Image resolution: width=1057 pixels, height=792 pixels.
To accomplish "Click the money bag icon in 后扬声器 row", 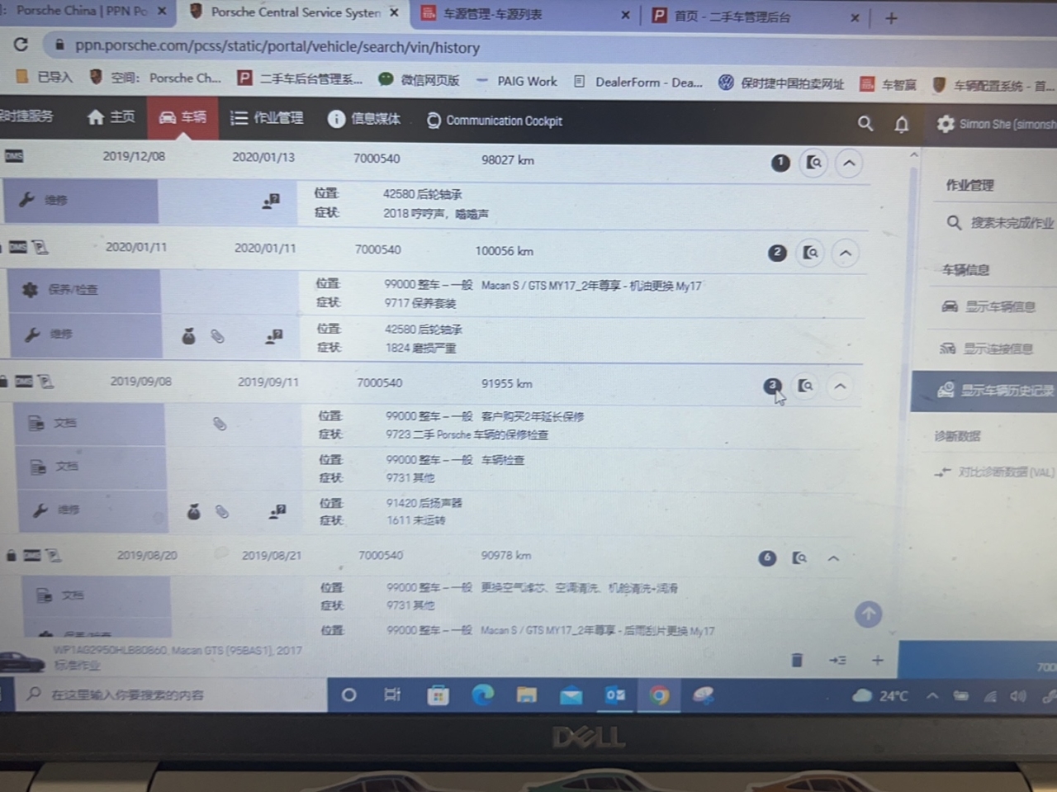I will (x=193, y=512).
